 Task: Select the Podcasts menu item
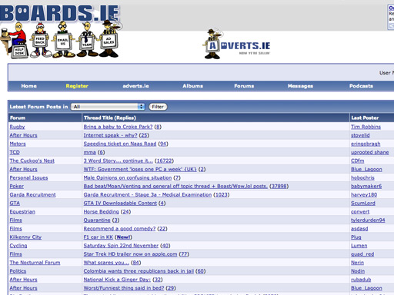361,86
